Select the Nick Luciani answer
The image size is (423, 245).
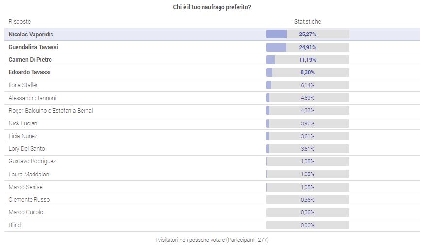(23, 123)
